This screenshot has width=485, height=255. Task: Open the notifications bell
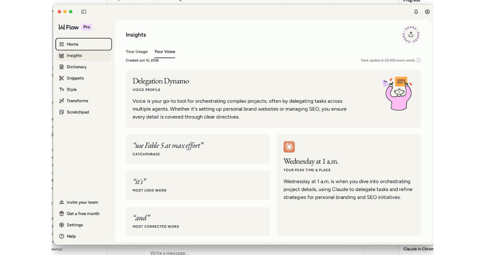click(x=416, y=12)
